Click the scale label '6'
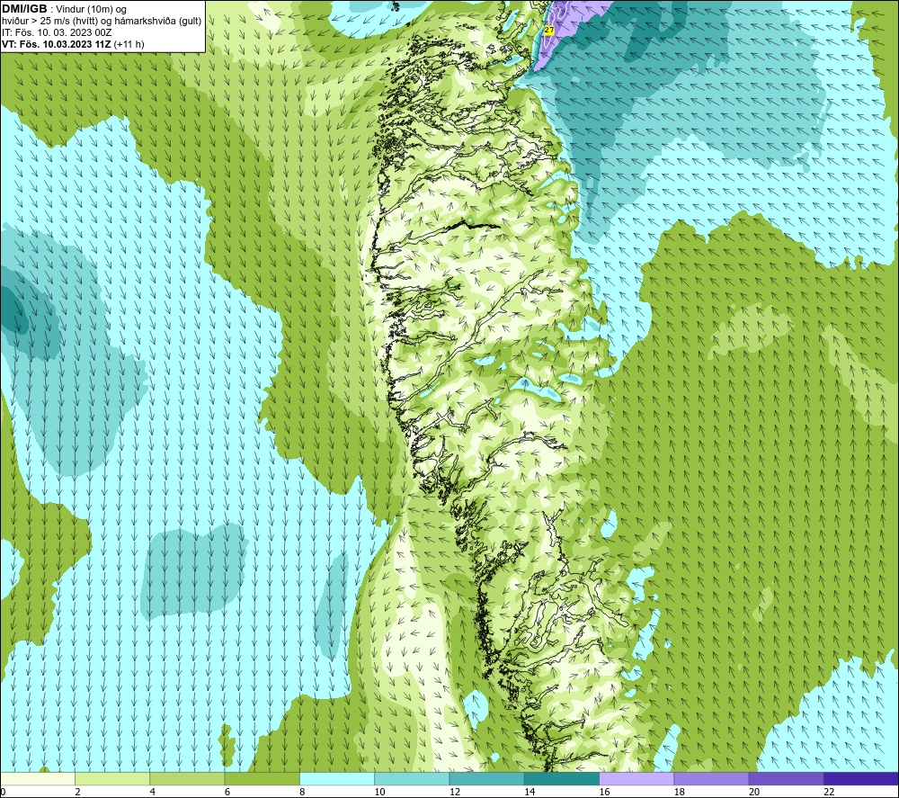The height and width of the screenshot is (798, 899). 227,792
